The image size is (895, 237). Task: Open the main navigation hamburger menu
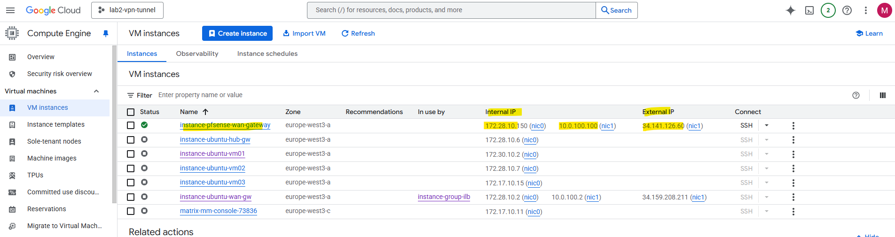[x=10, y=10]
